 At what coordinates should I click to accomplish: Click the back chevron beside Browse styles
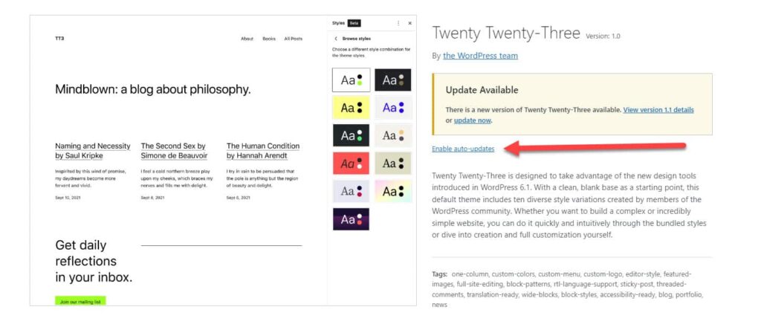(336, 39)
